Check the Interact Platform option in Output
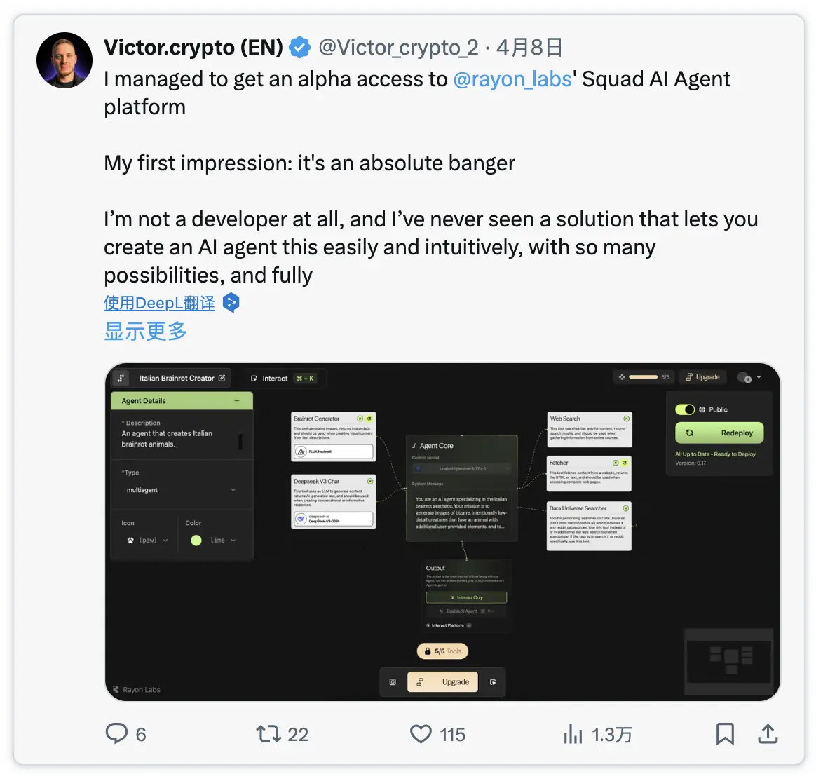The height and width of the screenshot is (781, 816). [469, 625]
